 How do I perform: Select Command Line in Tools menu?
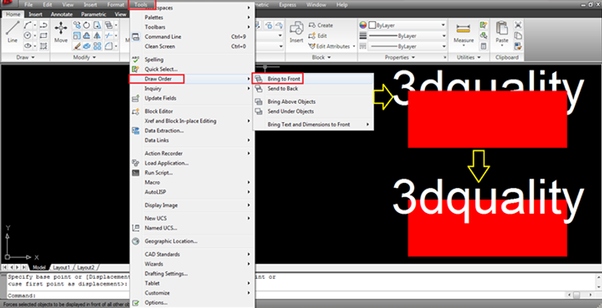click(192, 36)
